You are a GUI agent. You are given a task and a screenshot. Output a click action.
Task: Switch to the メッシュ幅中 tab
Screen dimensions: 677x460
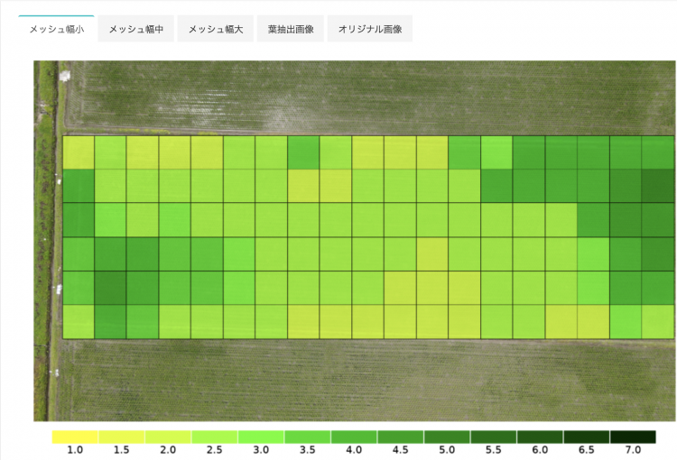136,29
